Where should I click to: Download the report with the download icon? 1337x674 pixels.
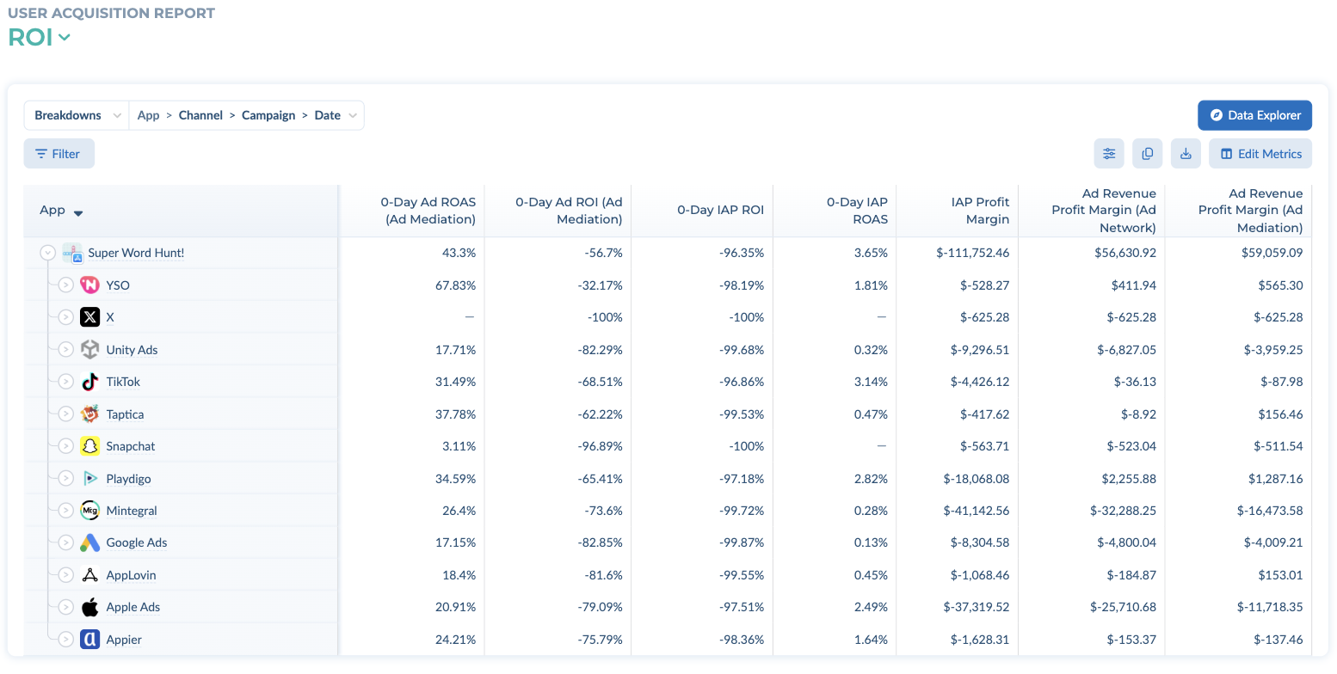click(1186, 154)
